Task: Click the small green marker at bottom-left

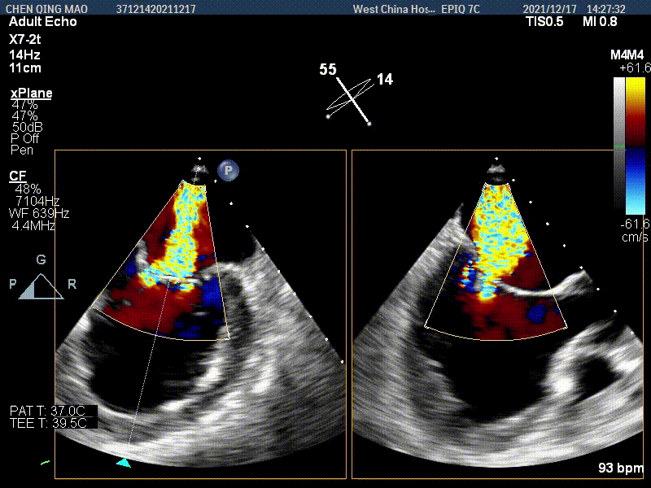Action: 45,463
